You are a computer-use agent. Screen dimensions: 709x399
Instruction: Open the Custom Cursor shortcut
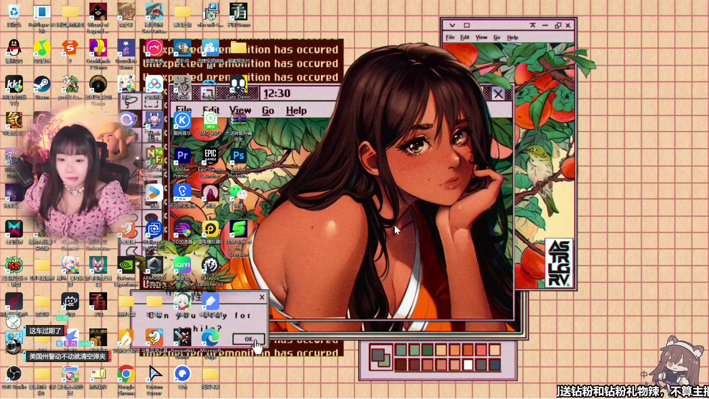(x=154, y=374)
